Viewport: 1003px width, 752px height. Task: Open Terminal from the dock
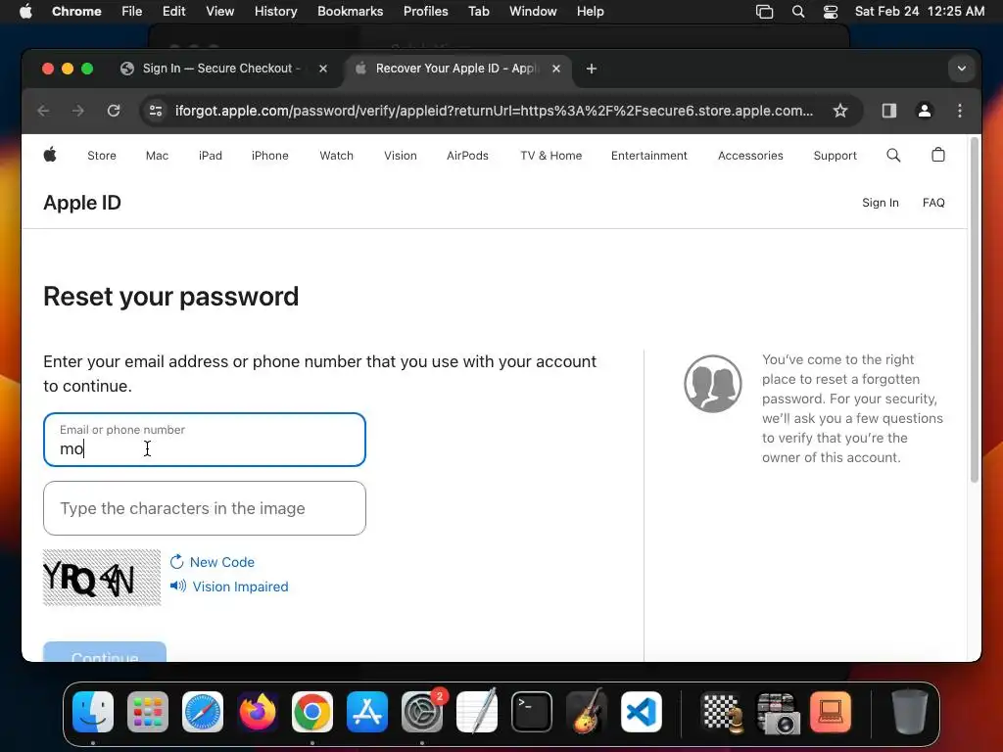pyautogui.click(x=532, y=712)
